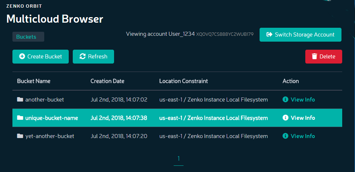Image resolution: width=355 pixels, height=172 pixels.
Task: Click the info icon in yet-another-bucket row
Action: coord(286,136)
